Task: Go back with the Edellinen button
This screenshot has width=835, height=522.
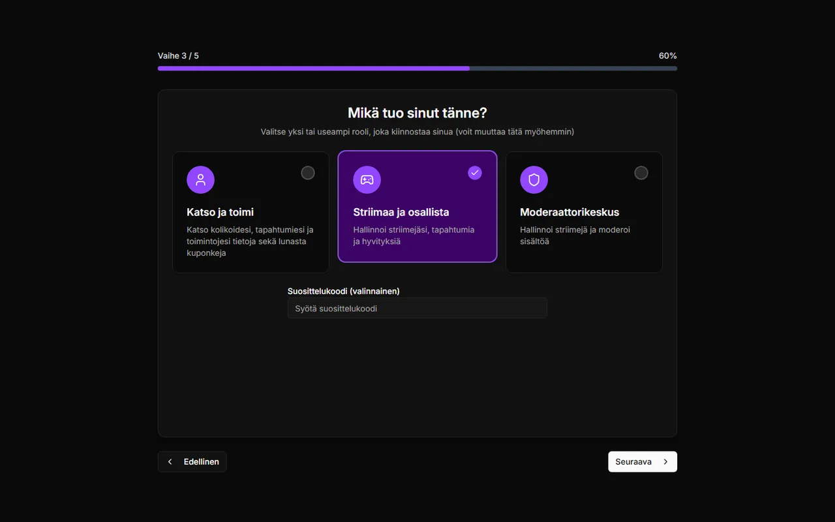Action: pos(192,461)
